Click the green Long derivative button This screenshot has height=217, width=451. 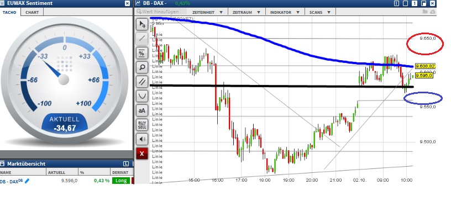121,181
